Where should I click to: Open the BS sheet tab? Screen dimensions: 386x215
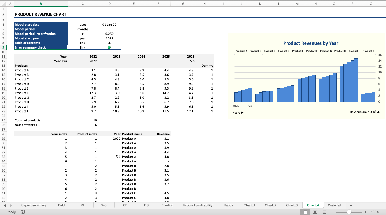tap(146, 205)
